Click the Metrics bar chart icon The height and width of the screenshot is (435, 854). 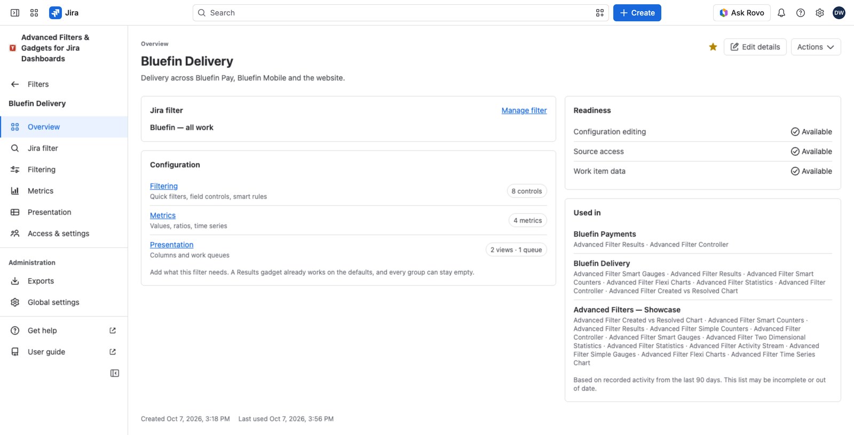15,191
